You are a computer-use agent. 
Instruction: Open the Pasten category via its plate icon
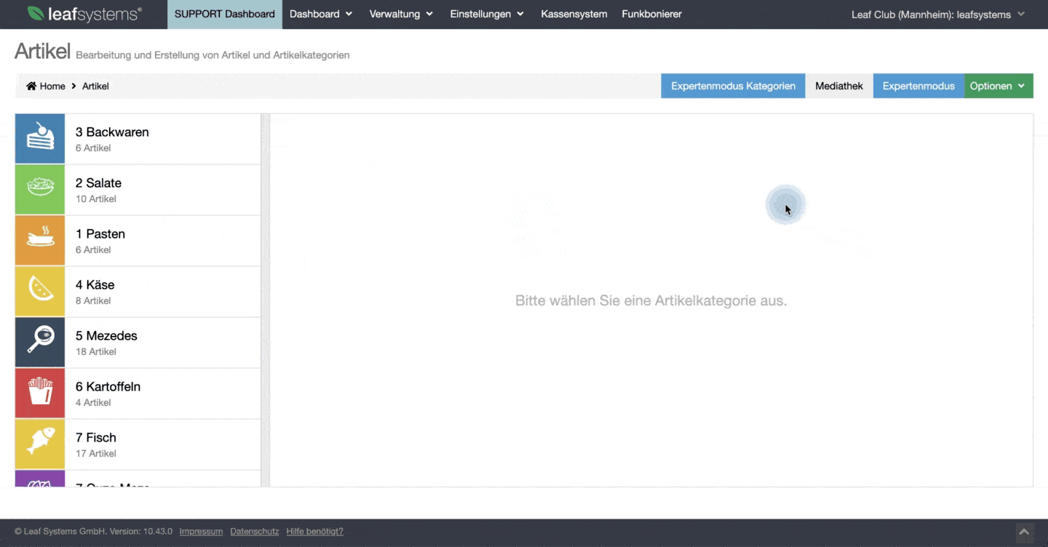pos(39,240)
